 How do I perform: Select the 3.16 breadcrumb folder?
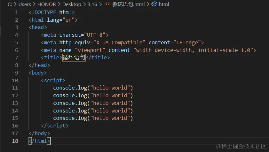tap(92, 4)
